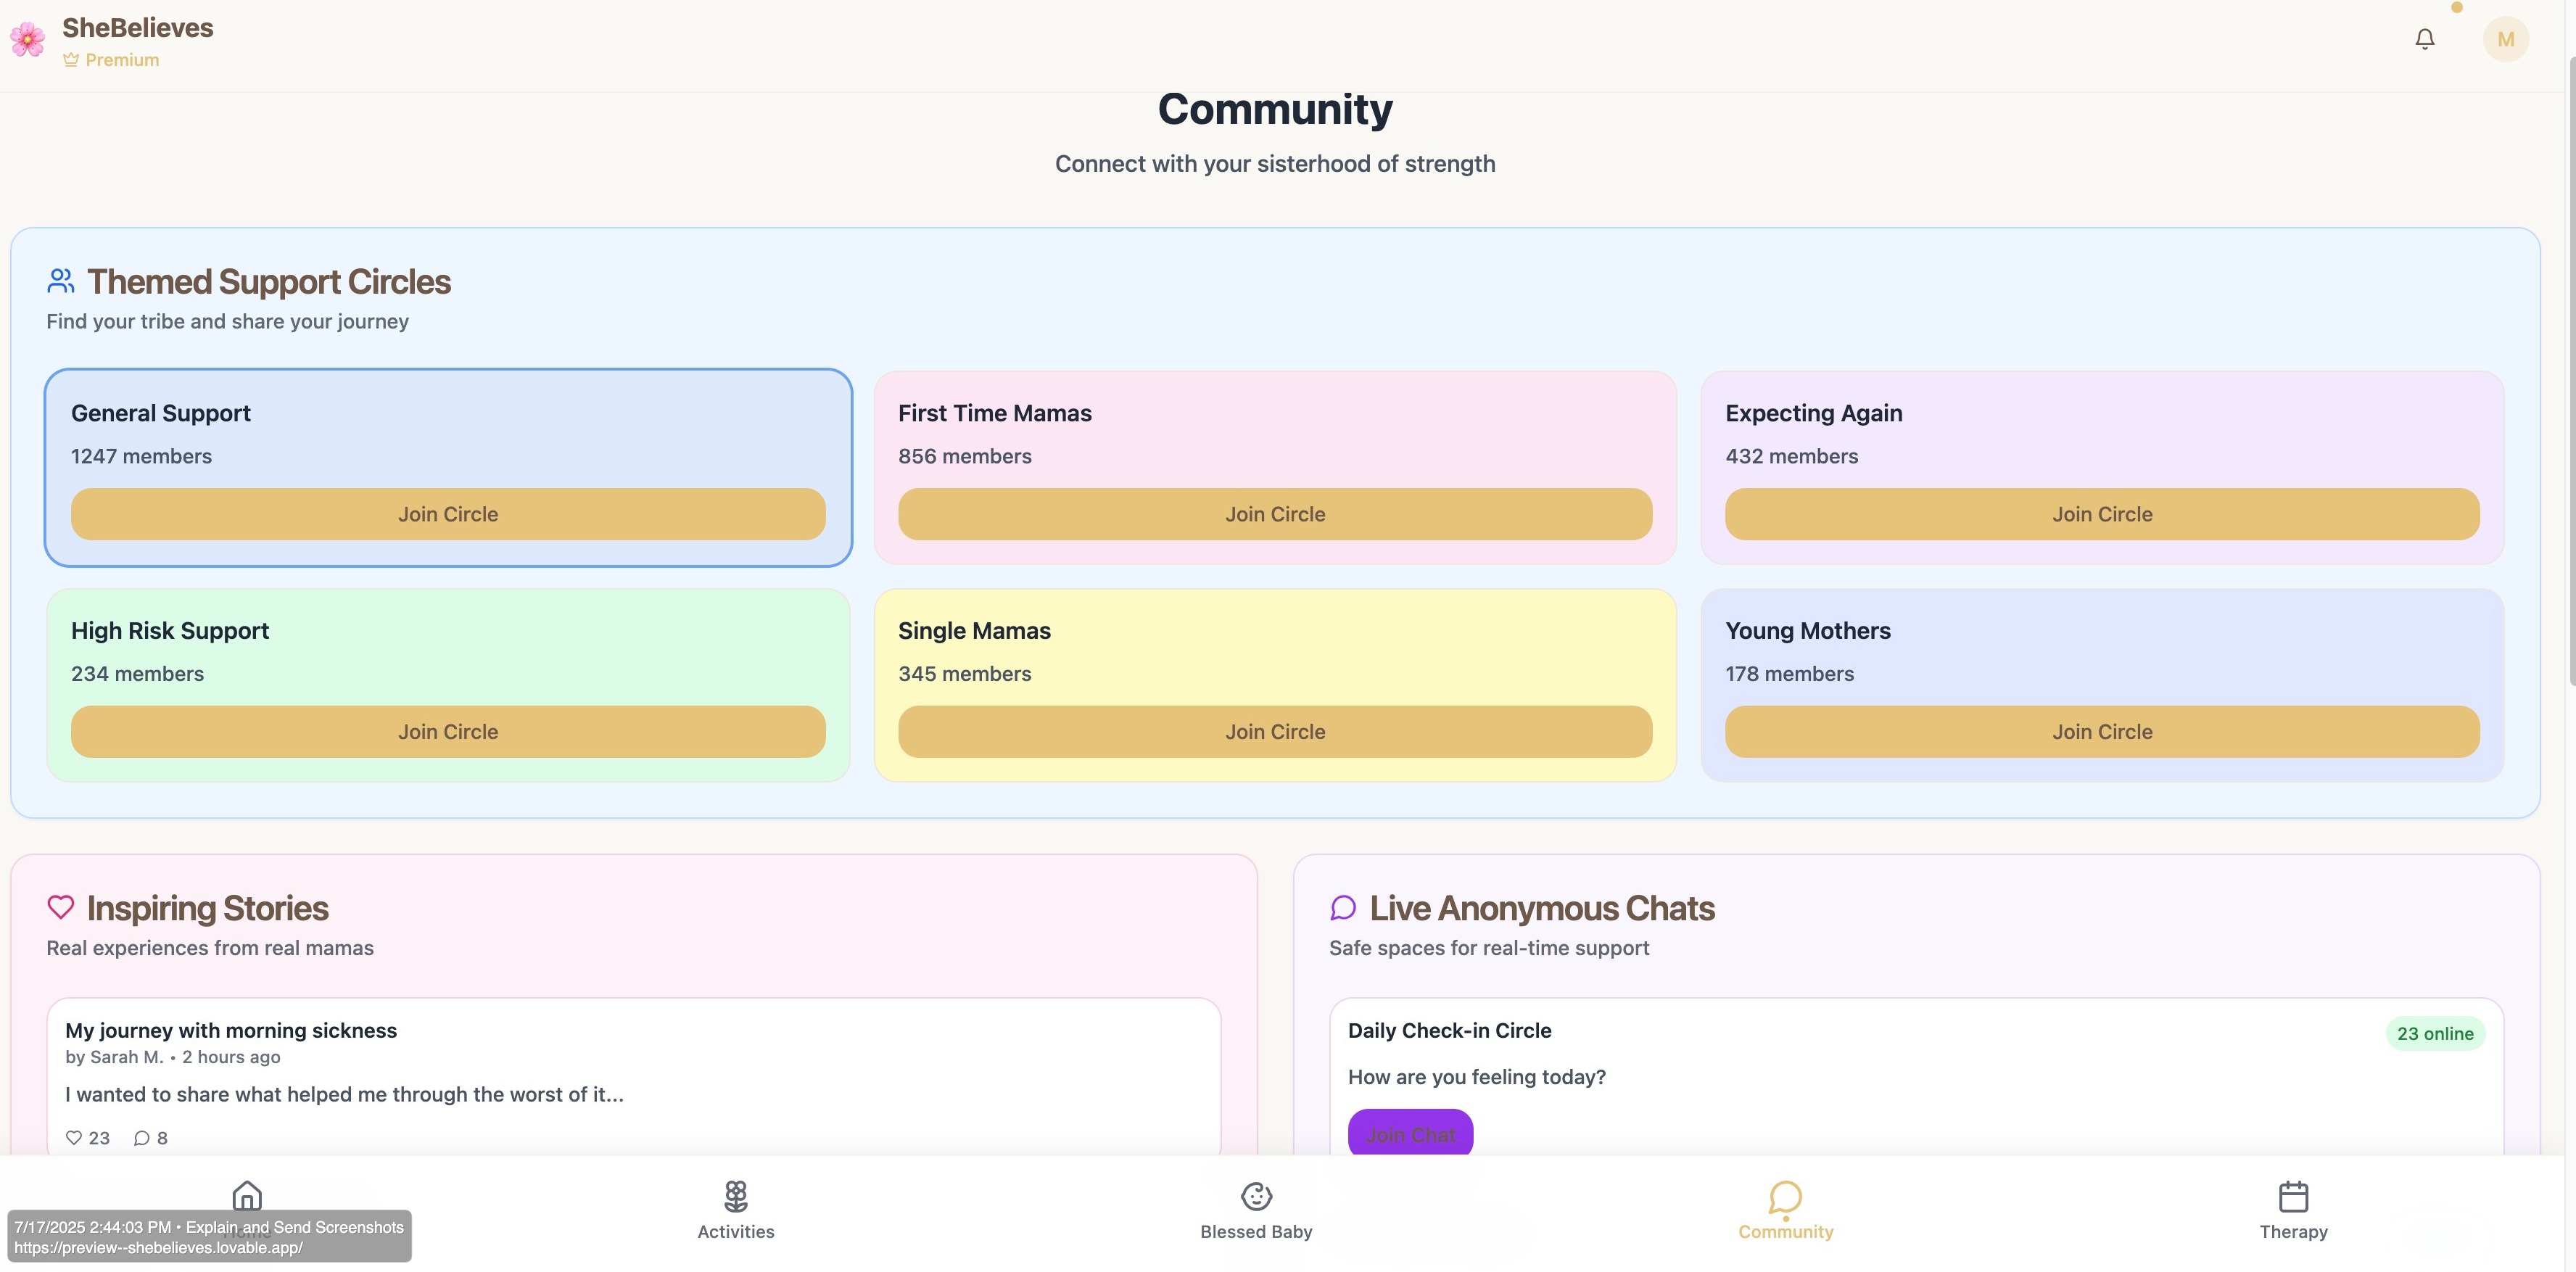
Task: Select the General Support card title
Action: tap(160, 413)
